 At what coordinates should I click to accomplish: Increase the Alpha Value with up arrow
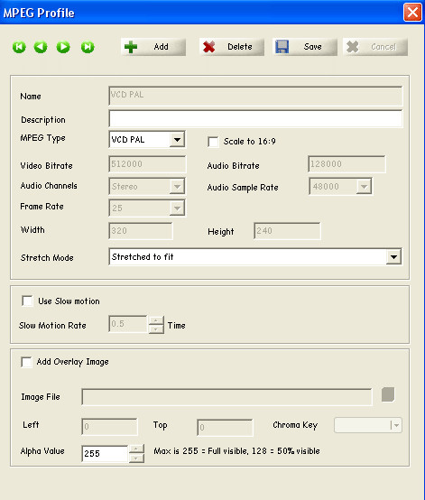[136, 449]
